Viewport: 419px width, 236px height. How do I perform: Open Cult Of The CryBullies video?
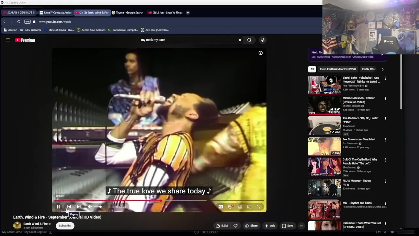pos(347,167)
